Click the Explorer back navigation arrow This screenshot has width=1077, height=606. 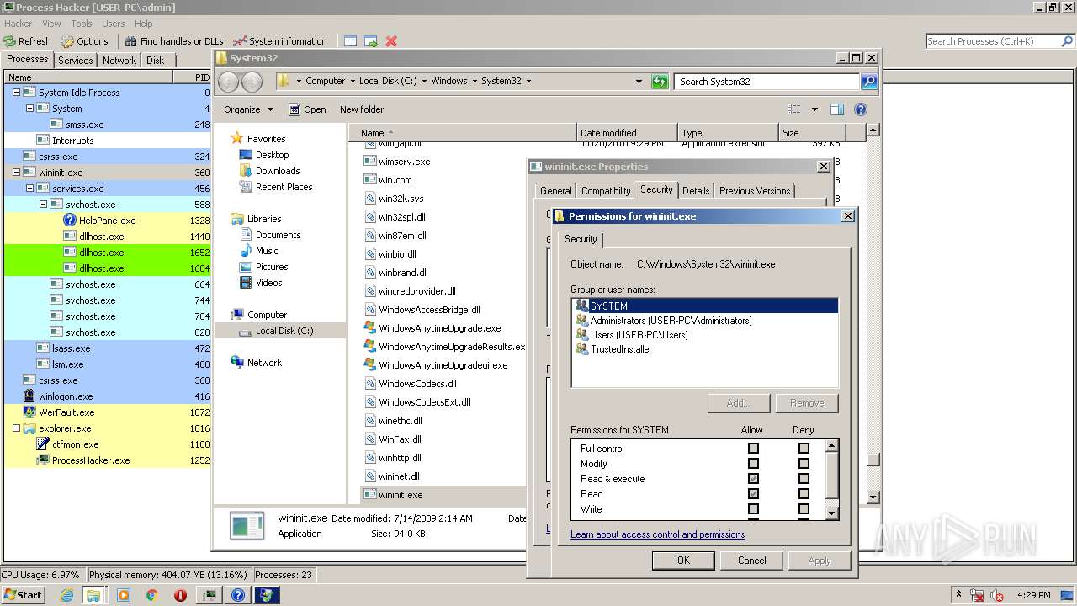(228, 82)
